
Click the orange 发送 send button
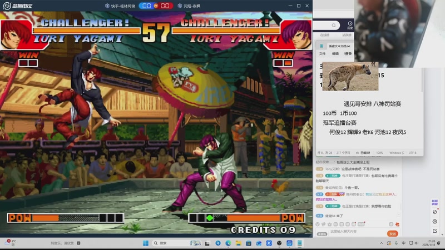393,234
